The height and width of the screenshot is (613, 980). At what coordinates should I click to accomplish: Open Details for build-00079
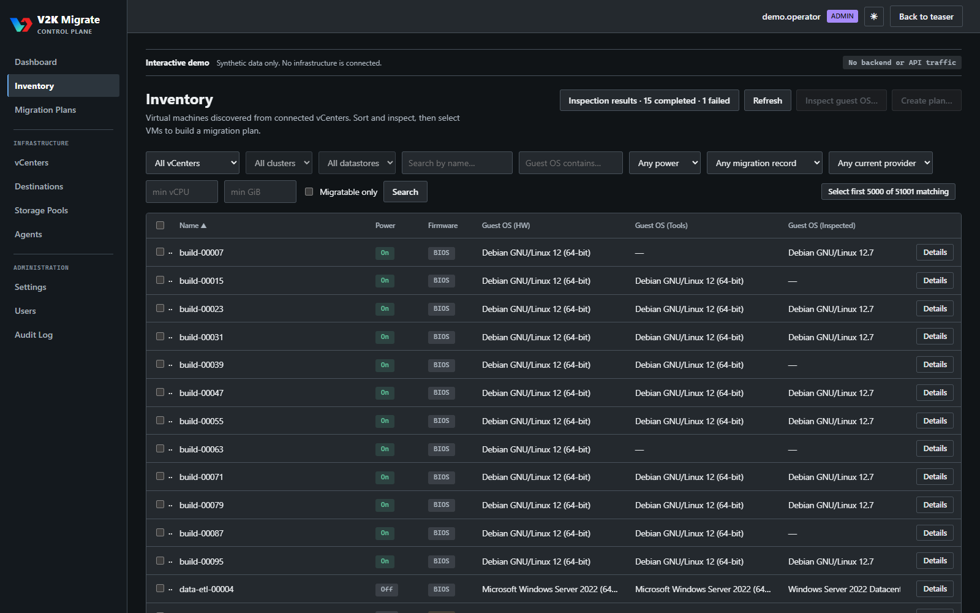[x=935, y=505]
